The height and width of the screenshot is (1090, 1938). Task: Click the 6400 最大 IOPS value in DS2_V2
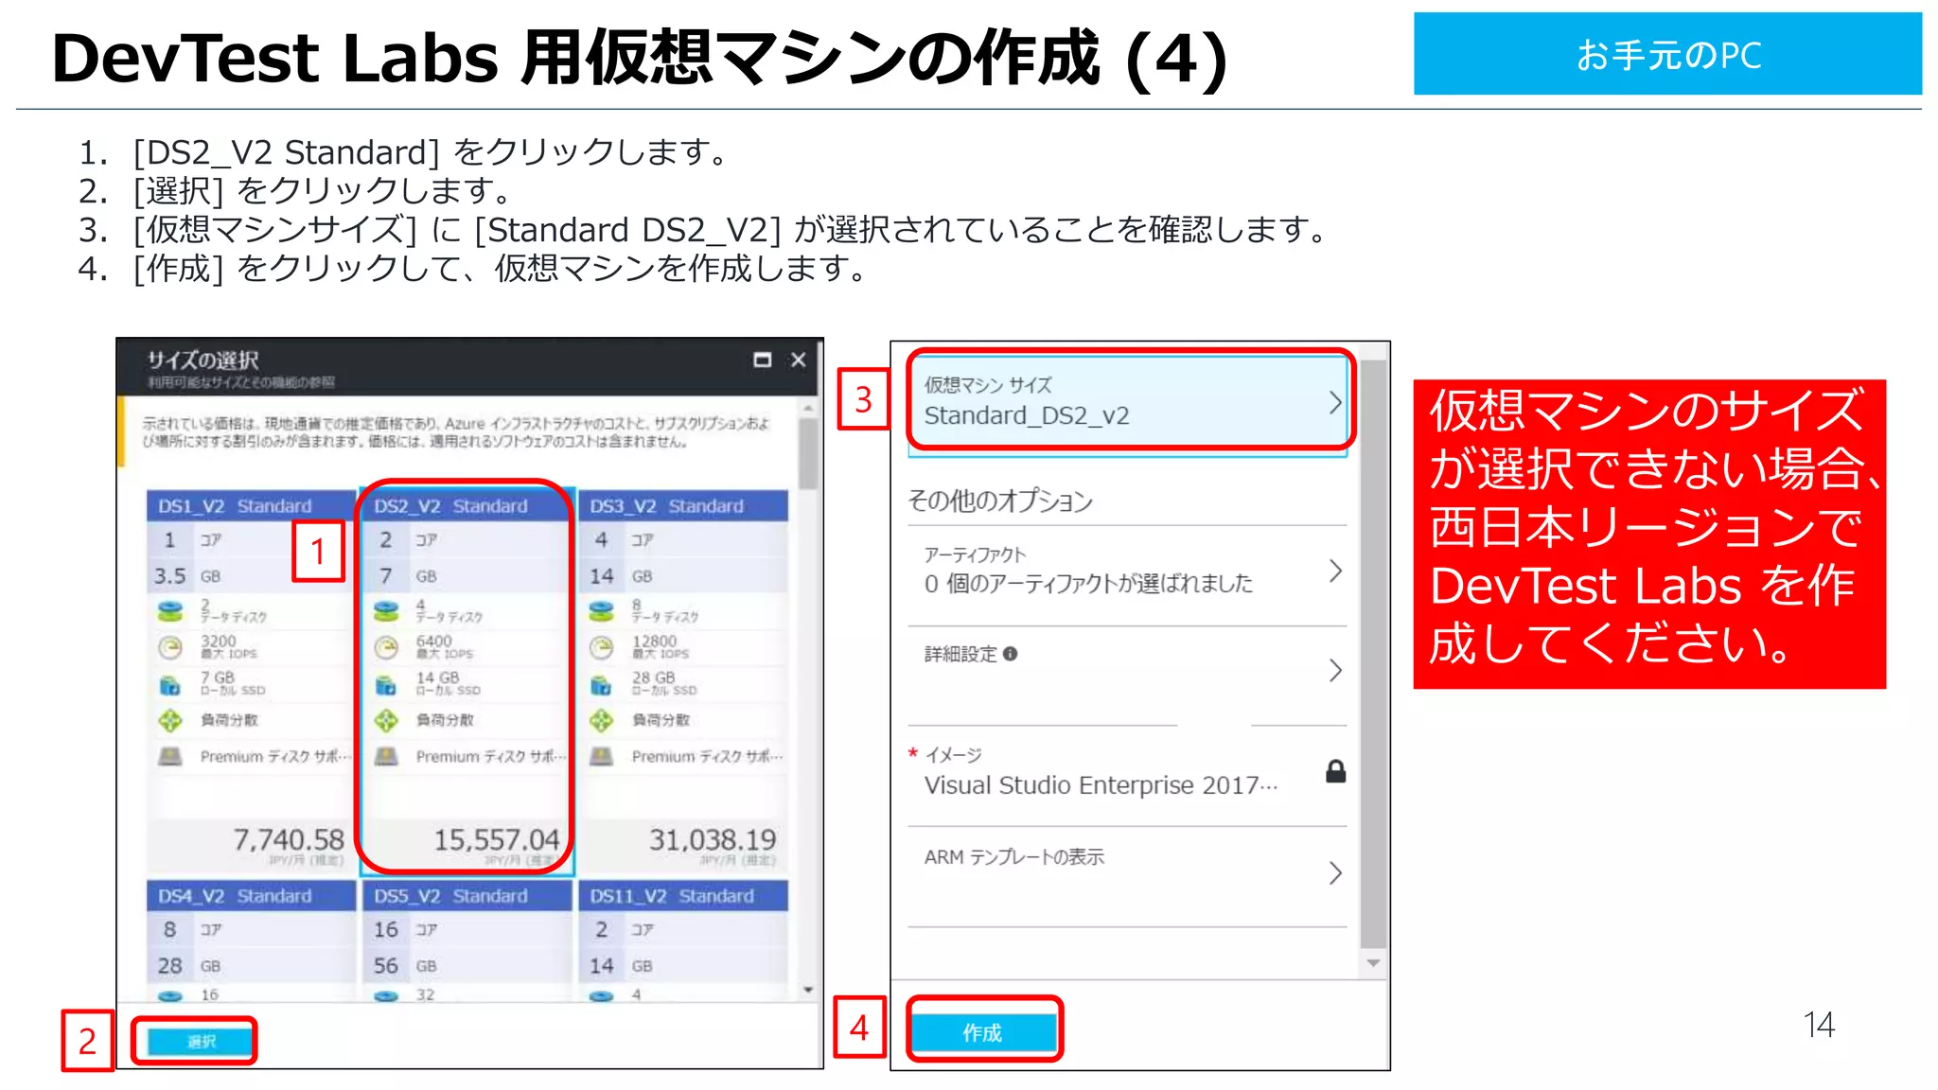pos(444,647)
